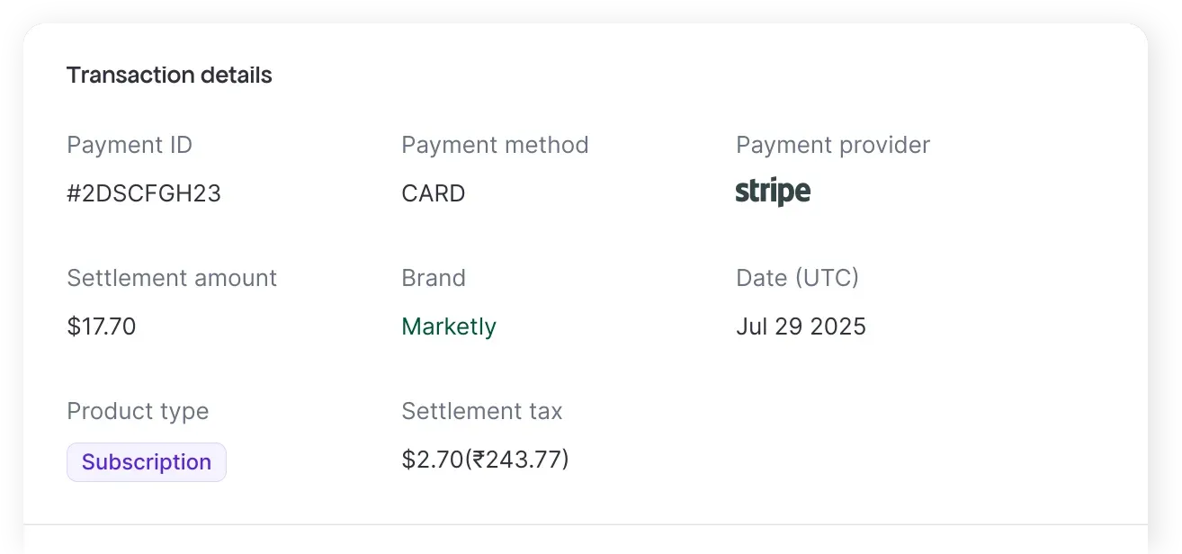Click the Jul 29 2025 date
The image size is (1182, 554).
tap(801, 326)
